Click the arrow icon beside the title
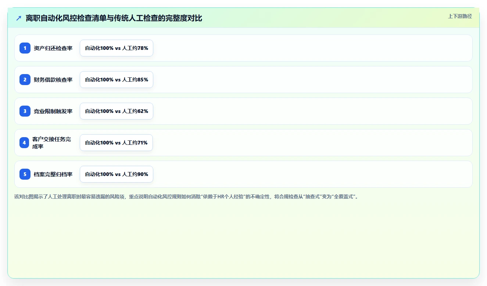 pos(19,18)
